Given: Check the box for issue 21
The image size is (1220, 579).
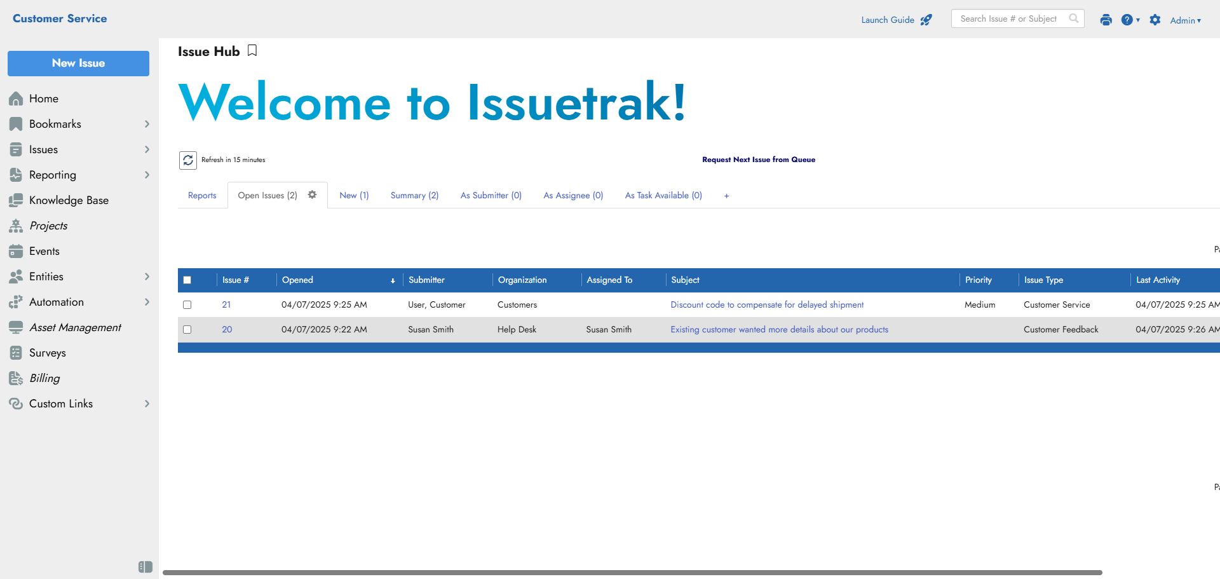Looking at the screenshot, I should pyautogui.click(x=187, y=305).
